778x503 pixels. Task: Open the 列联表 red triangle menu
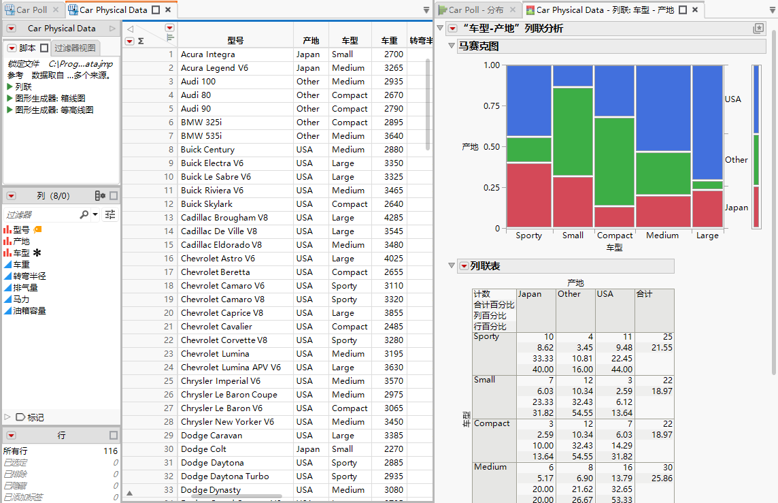pyautogui.click(x=463, y=265)
